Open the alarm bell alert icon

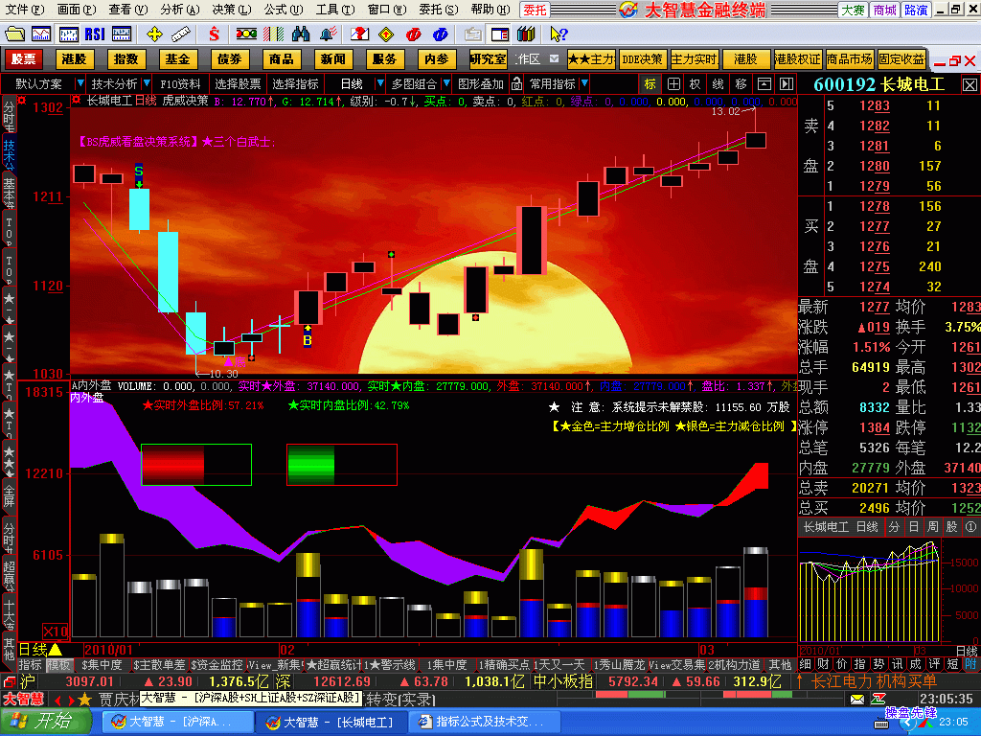pyautogui.click(x=329, y=34)
